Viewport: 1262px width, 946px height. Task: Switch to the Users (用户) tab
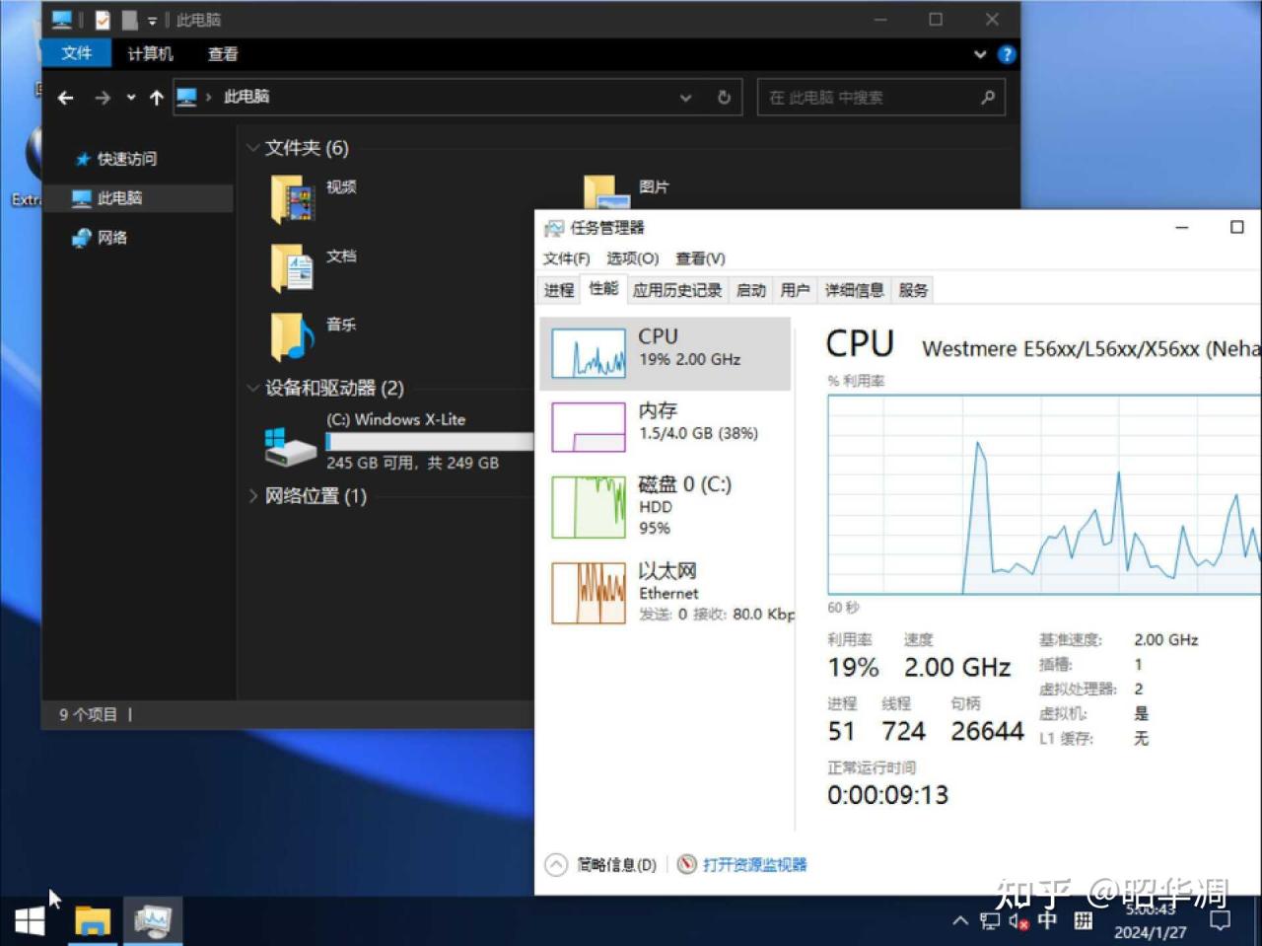(795, 290)
